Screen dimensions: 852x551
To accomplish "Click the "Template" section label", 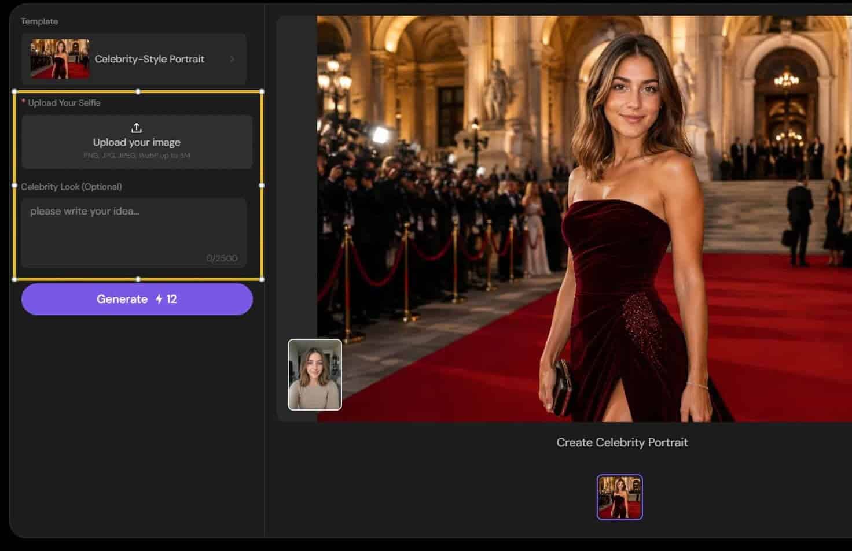I will coord(39,21).
